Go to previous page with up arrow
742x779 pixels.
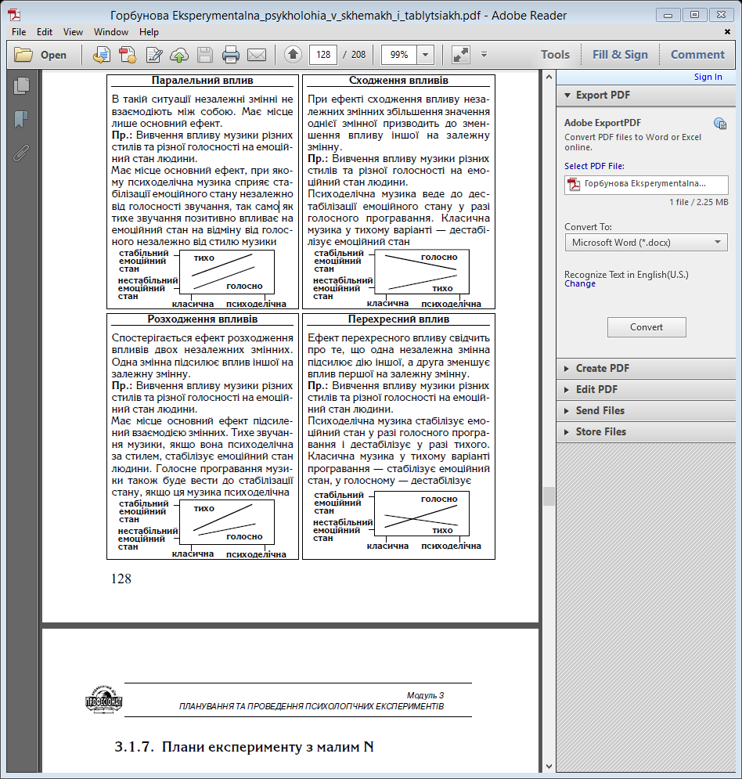click(293, 55)
